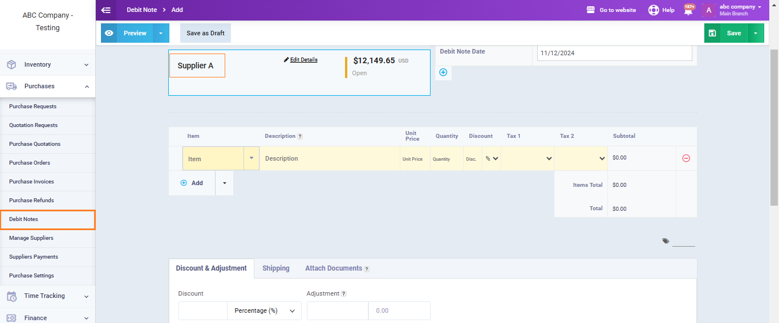This screenshot has height=323, width=779.
Task: Expand the Add item options arrow
Action: coord(224,183)
